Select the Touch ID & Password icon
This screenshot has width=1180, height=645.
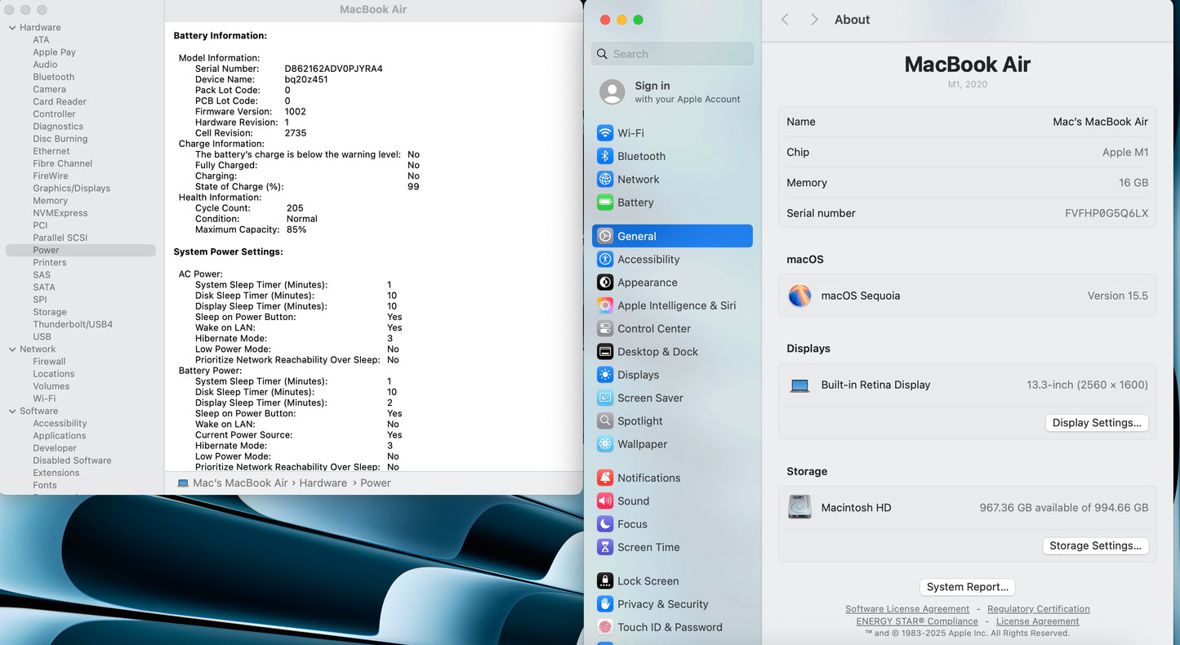click(x=605, y=627)
